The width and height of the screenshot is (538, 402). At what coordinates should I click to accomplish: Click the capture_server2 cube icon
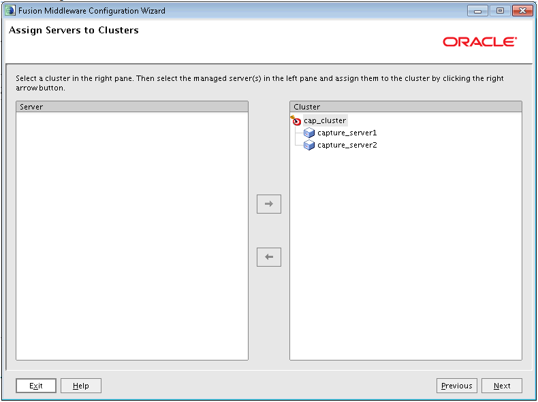pos(309,145)
